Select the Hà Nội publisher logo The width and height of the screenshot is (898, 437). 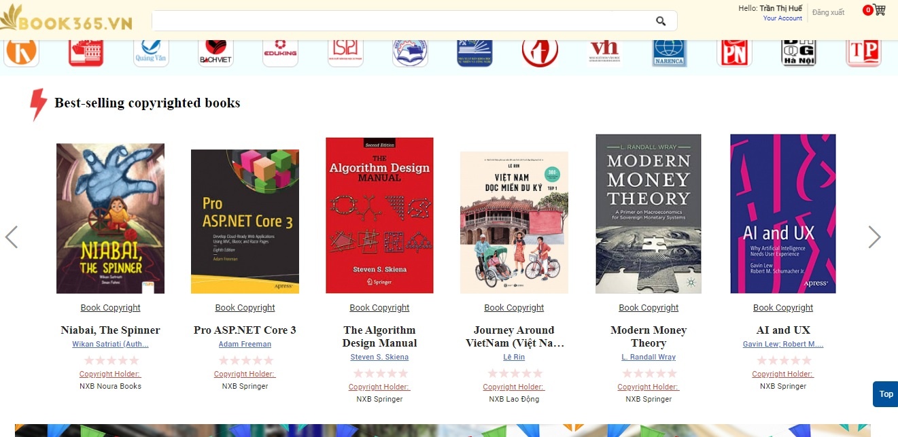(x=799, y=52)
